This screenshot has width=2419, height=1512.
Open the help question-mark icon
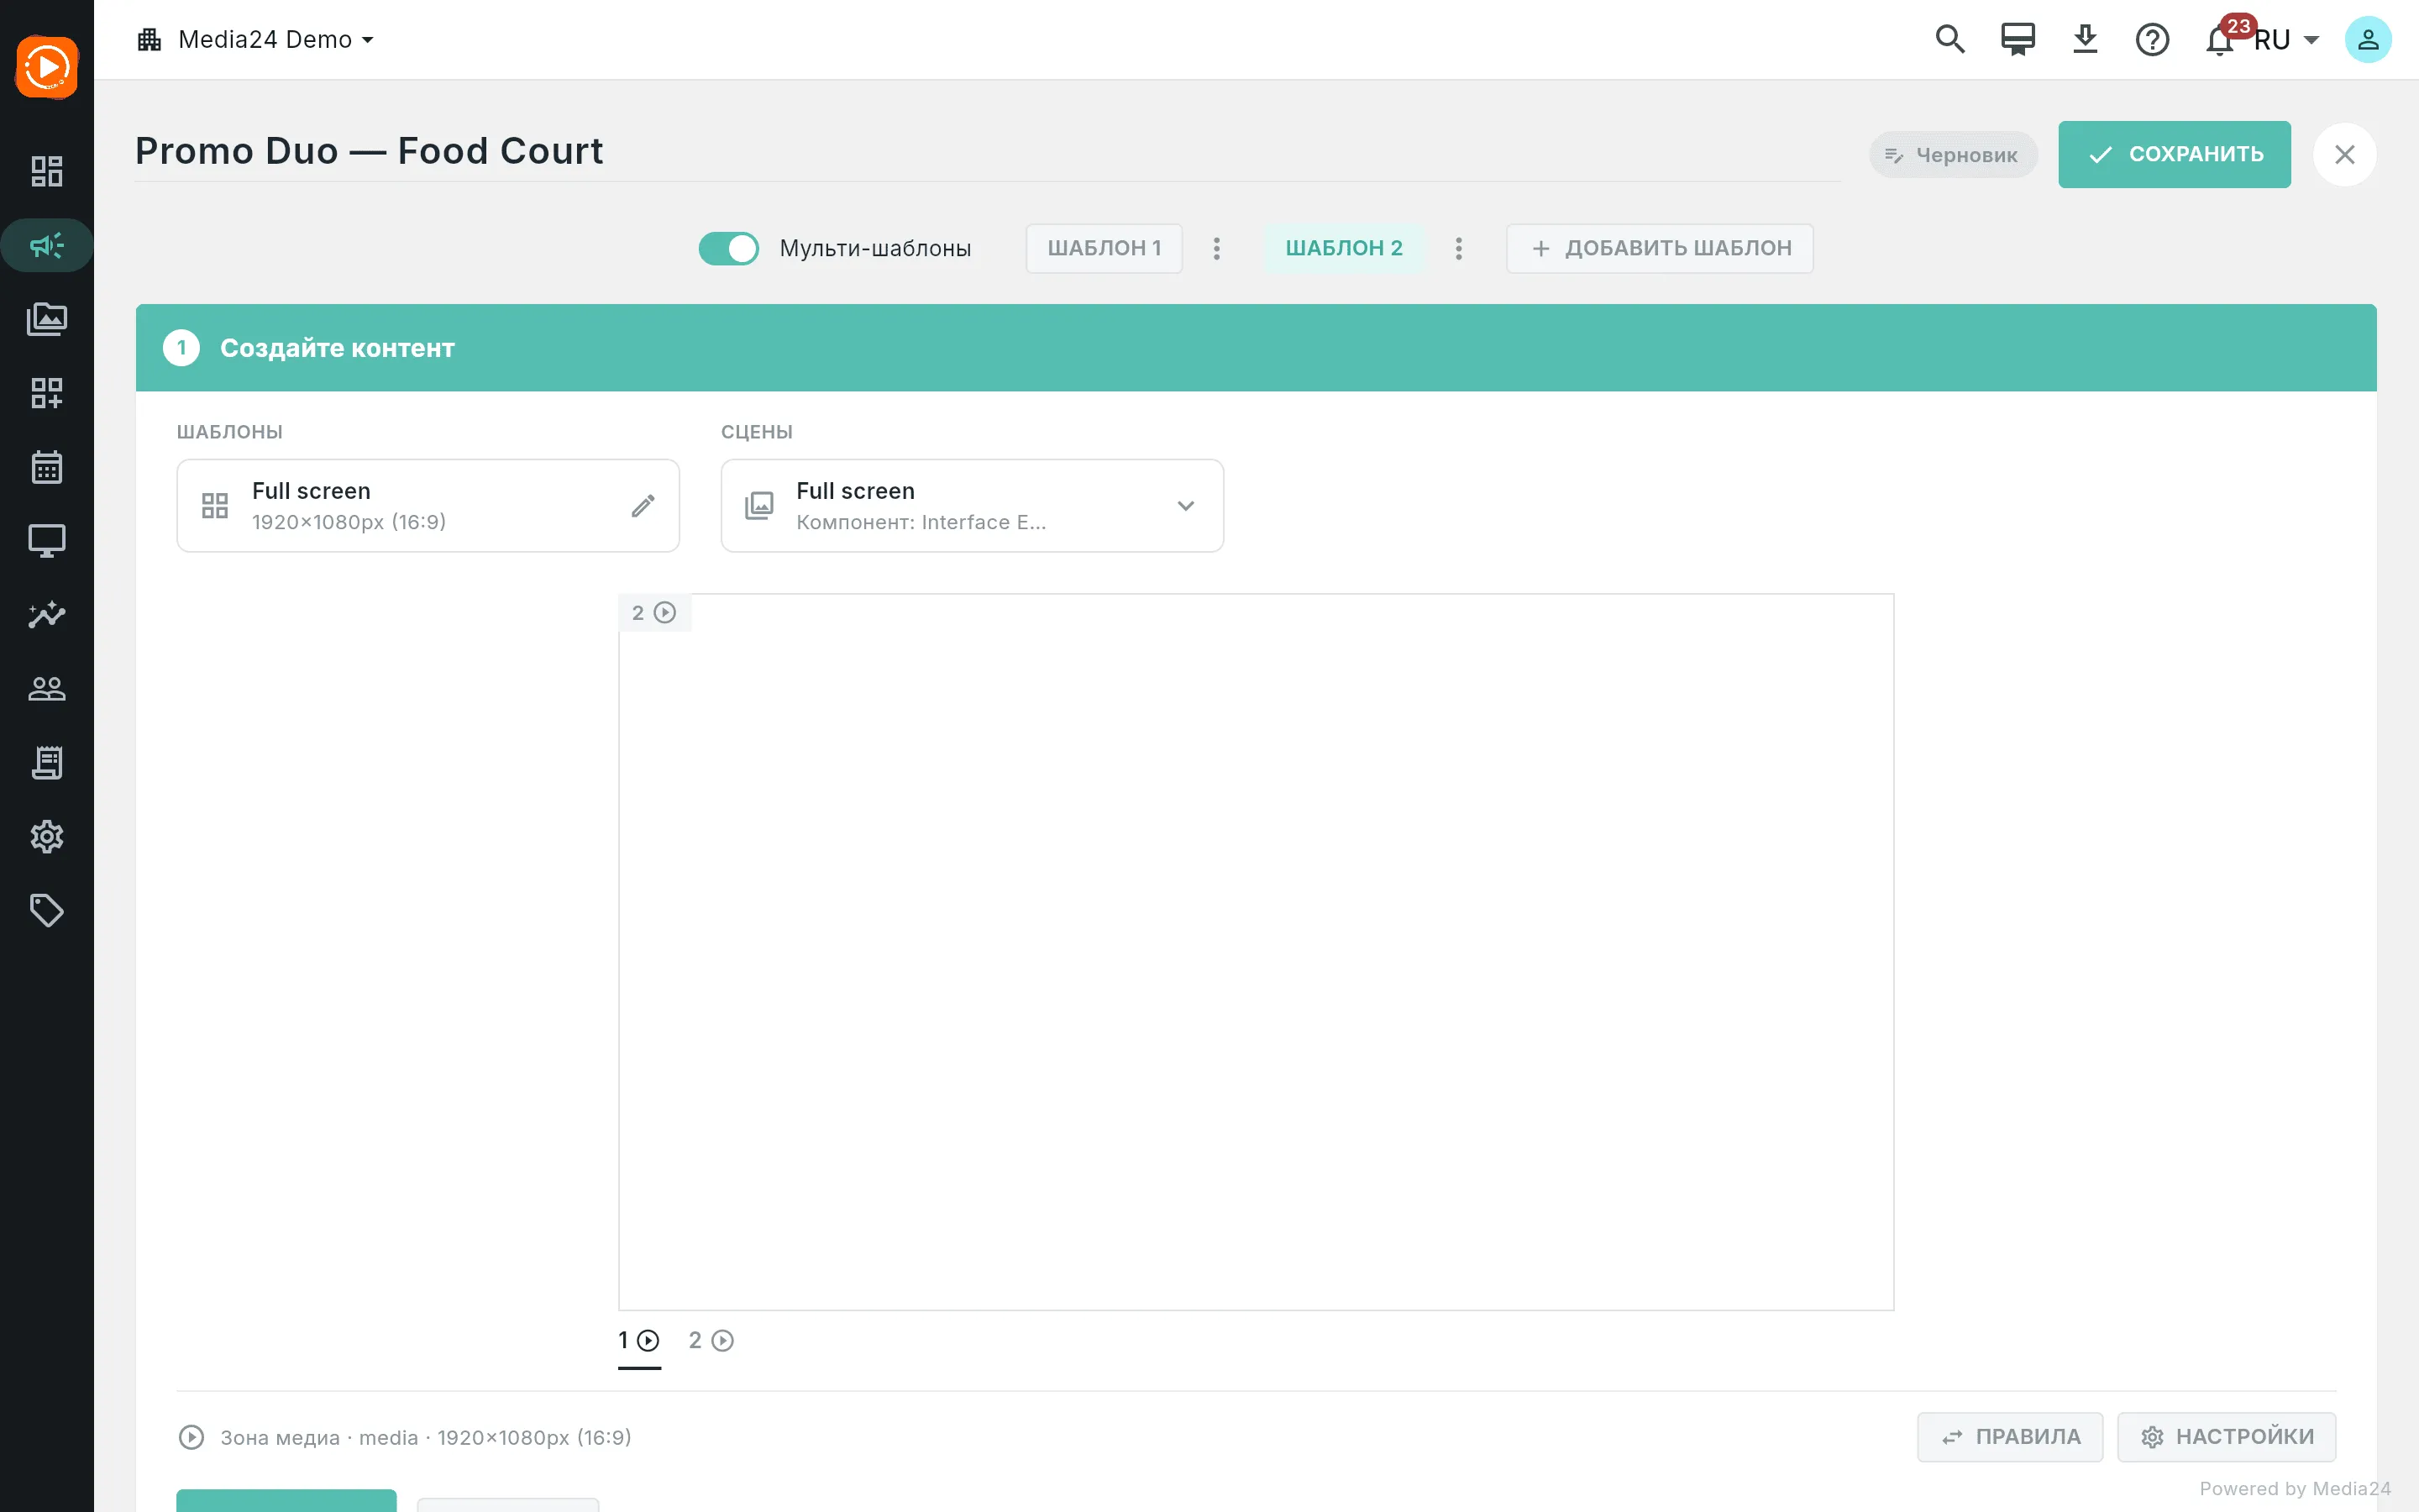coord(2152,40)
